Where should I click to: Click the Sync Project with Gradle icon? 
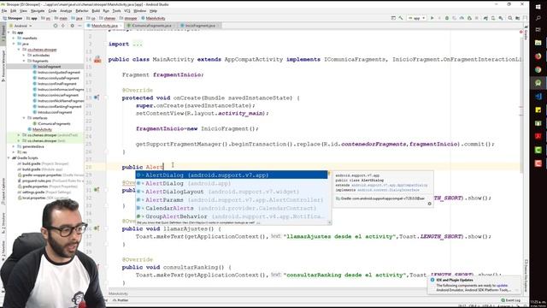(x=485, y=18)
